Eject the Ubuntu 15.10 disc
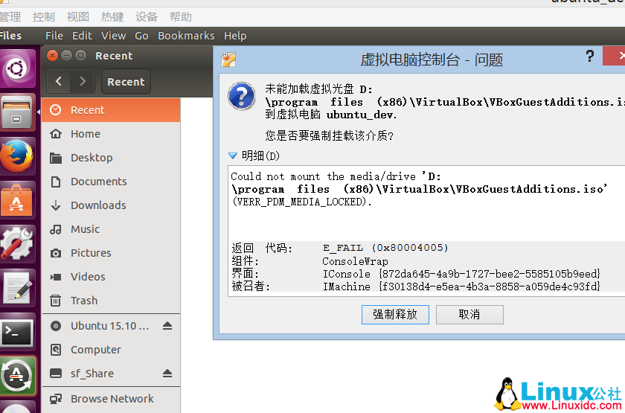 pyautogui.click(x=167, y=326)
